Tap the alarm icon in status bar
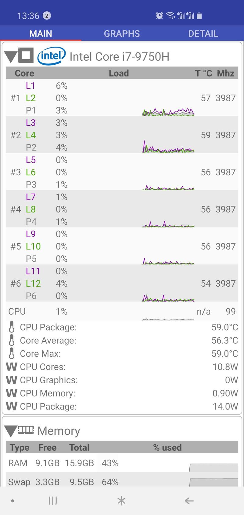The width and height of the screenshot is (244, 515). pyautogui.click(x=159, y=16)
